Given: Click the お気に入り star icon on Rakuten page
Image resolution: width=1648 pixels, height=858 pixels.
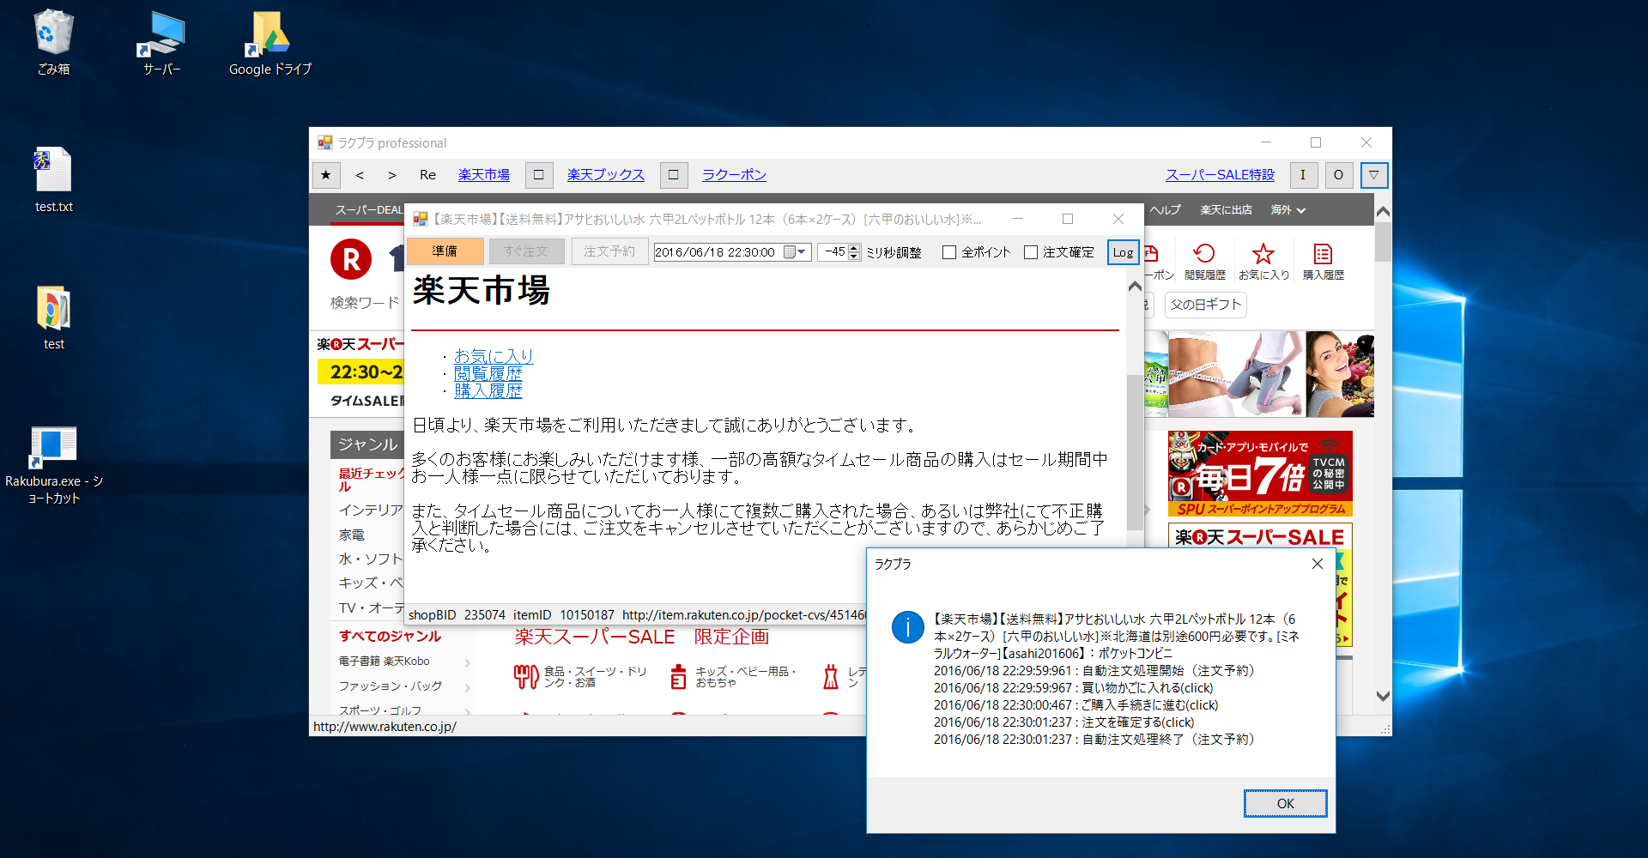Looking at the screenshot, I should click(1263, 261).
